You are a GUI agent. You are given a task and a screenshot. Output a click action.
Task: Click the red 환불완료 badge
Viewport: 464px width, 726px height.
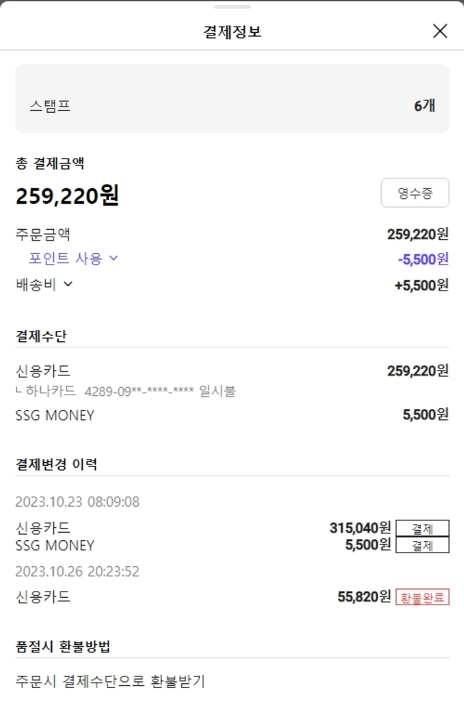[422, 597]
